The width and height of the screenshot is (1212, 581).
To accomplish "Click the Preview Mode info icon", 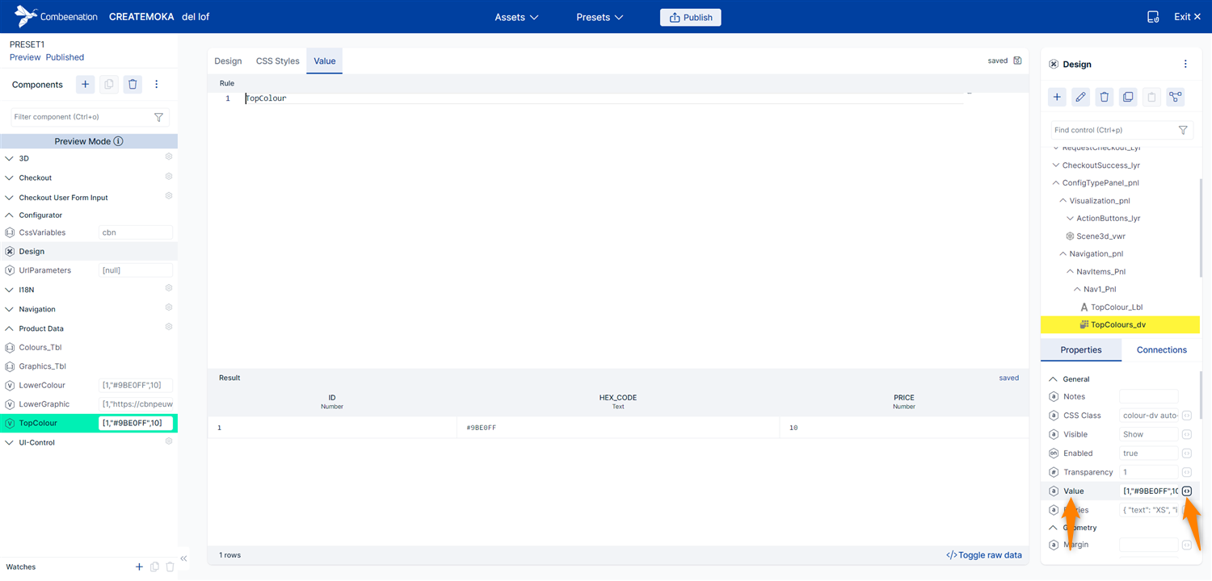I will tap(118, 141).
